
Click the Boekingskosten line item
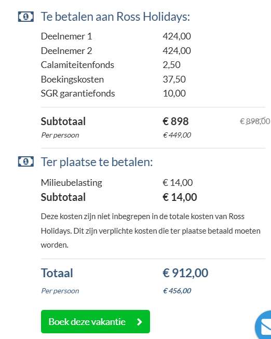[x=113, y=79]
